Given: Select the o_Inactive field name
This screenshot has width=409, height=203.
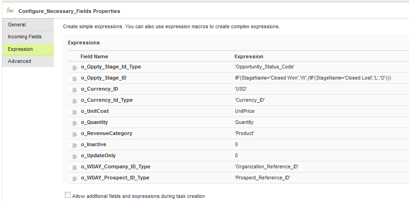Looking at the screenshot, I should pyautogui.click(x=93, y=144).
